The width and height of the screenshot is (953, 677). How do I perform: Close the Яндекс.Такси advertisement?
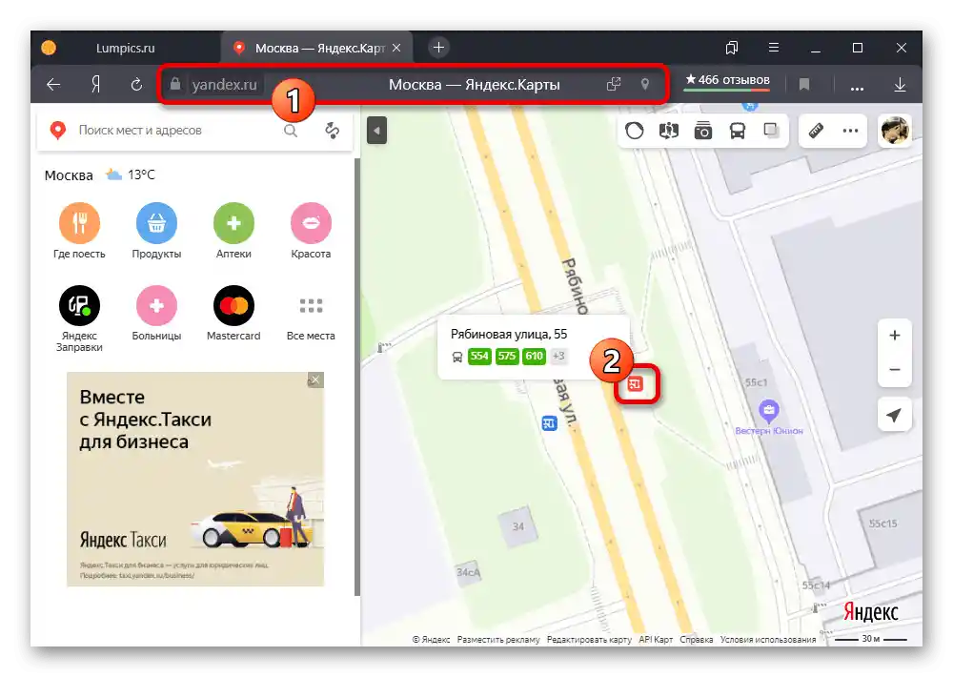pyautogui.click(x=314, y=380)
